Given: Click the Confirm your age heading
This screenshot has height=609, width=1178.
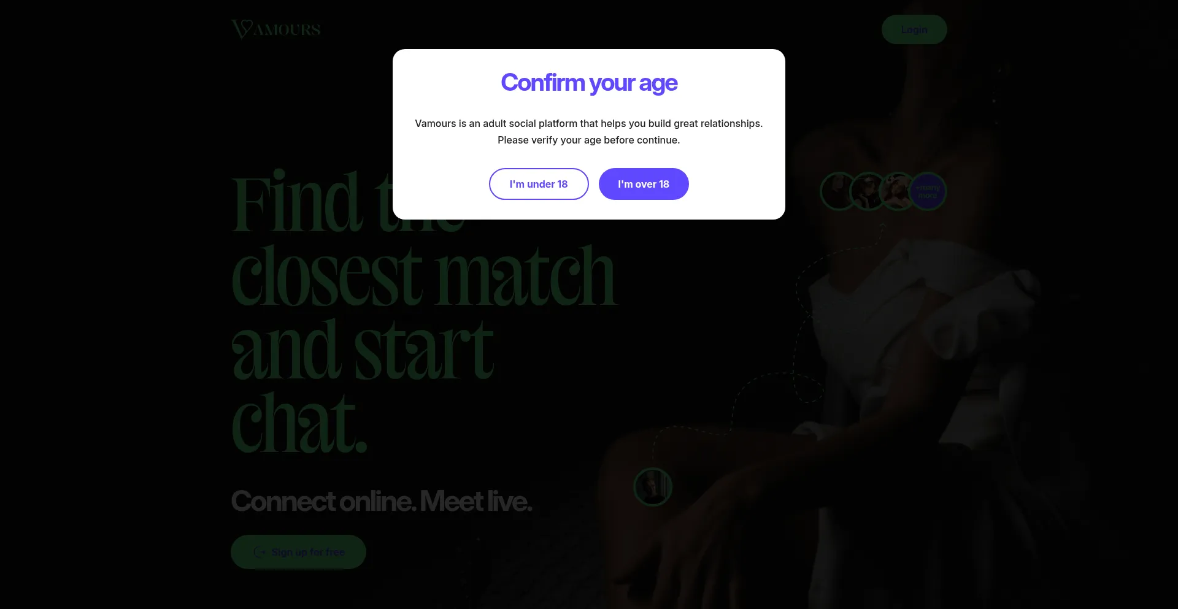Looking at the screenshot, I should tap(589, 83).
